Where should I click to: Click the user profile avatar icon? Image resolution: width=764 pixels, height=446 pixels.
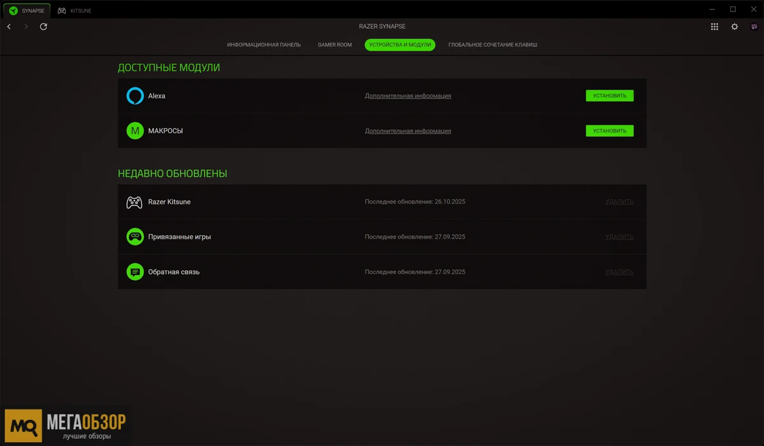point(754,27)
